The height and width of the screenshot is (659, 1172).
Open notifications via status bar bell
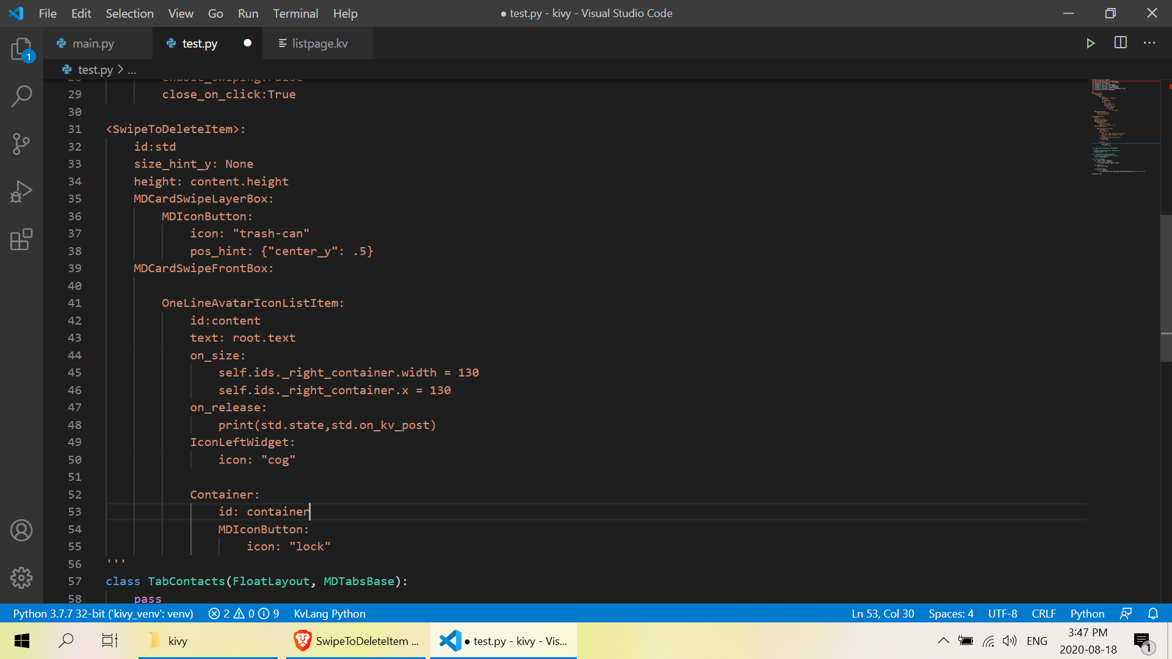pos(1153,614)
